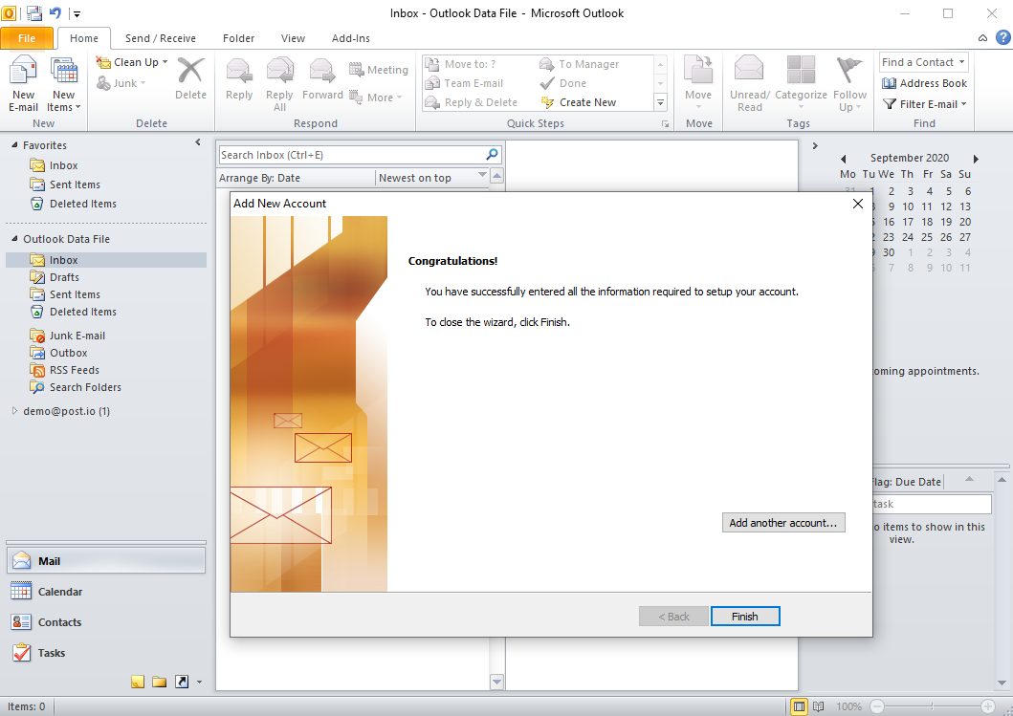Click the Find a Contact field

923,62
